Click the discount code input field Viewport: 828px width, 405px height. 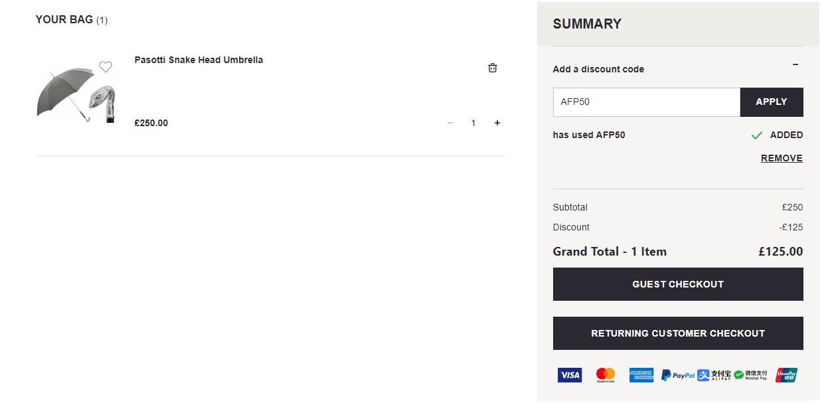[x=646, y=102]
